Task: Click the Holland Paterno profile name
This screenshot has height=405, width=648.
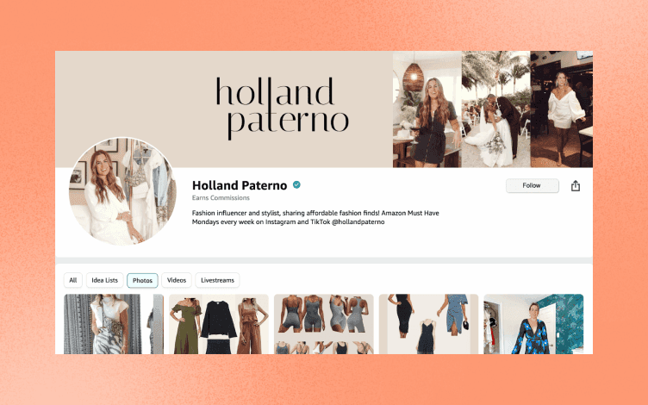Action: (x=240, y=185)
